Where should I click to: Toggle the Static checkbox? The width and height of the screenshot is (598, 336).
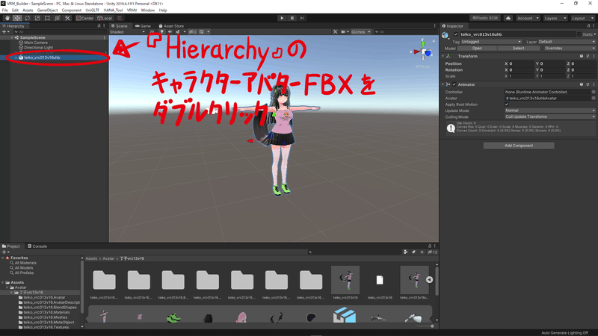point(579,34)
